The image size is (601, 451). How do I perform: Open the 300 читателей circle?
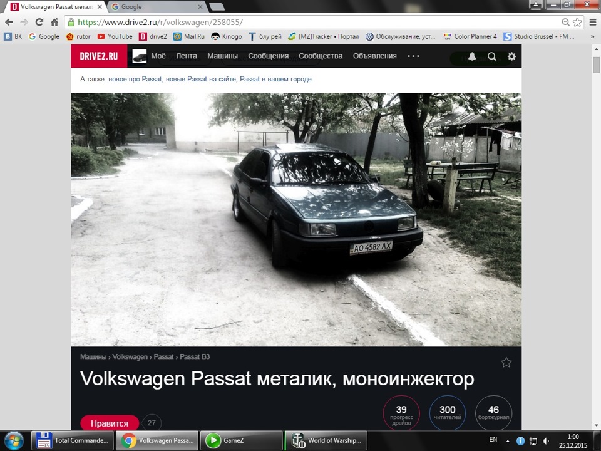click(447, 413)
